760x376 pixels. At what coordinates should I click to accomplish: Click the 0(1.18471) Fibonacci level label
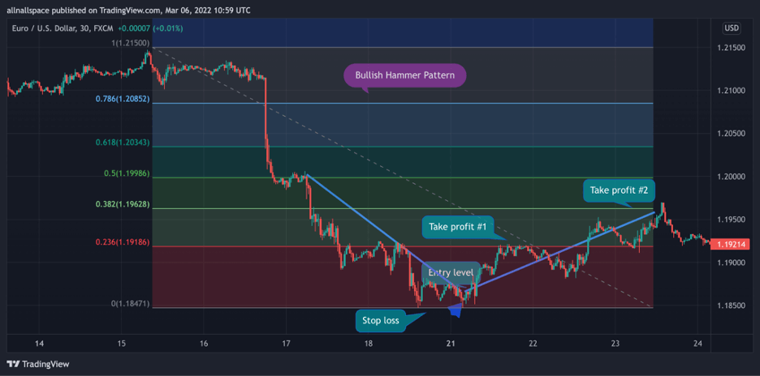coord(131,303)
